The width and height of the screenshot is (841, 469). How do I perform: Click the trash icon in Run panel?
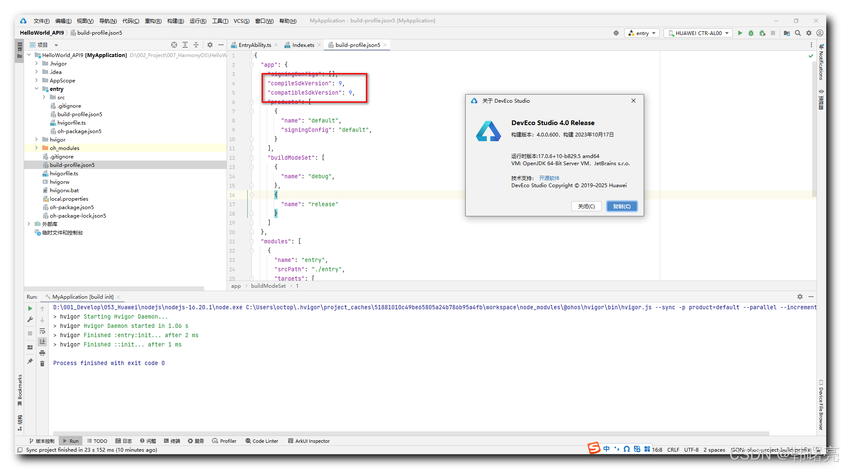[42, 363]
